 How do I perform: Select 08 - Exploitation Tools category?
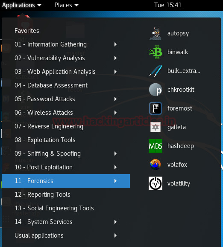coord(66,140)
